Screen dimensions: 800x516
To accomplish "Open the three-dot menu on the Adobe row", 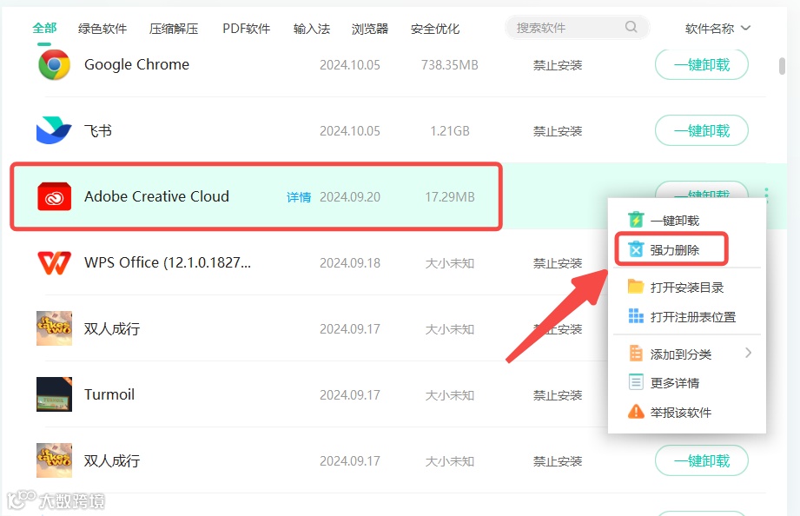I will (x=766, y=195).
